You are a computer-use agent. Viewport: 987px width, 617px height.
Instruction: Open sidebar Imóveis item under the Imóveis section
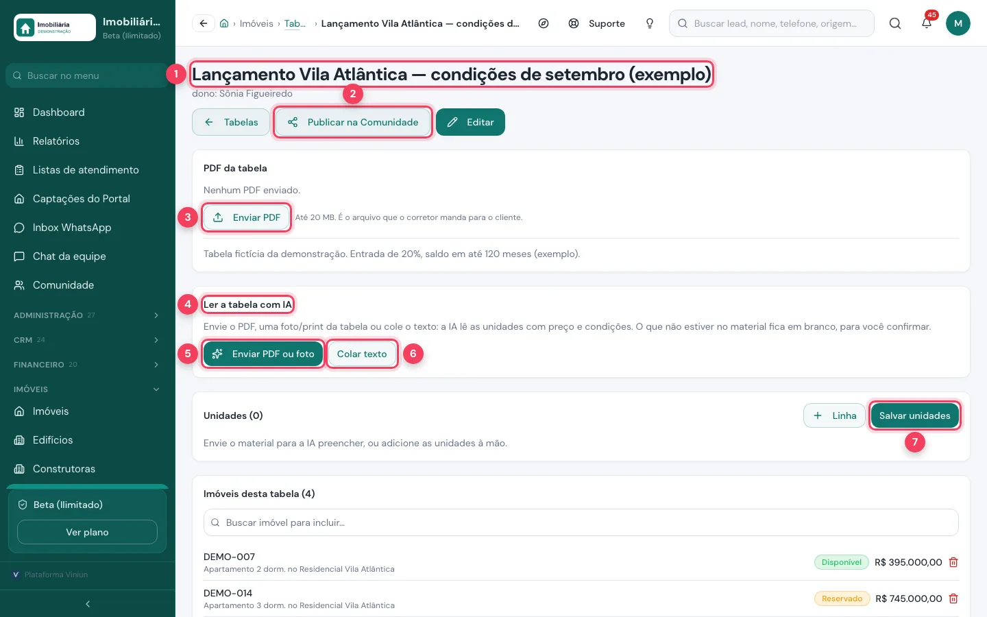point(88,411)
